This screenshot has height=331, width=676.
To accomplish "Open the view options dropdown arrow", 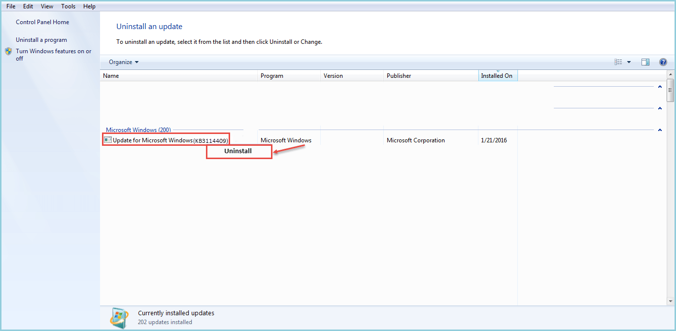I will pyautogui.click(x=629, y=62).
